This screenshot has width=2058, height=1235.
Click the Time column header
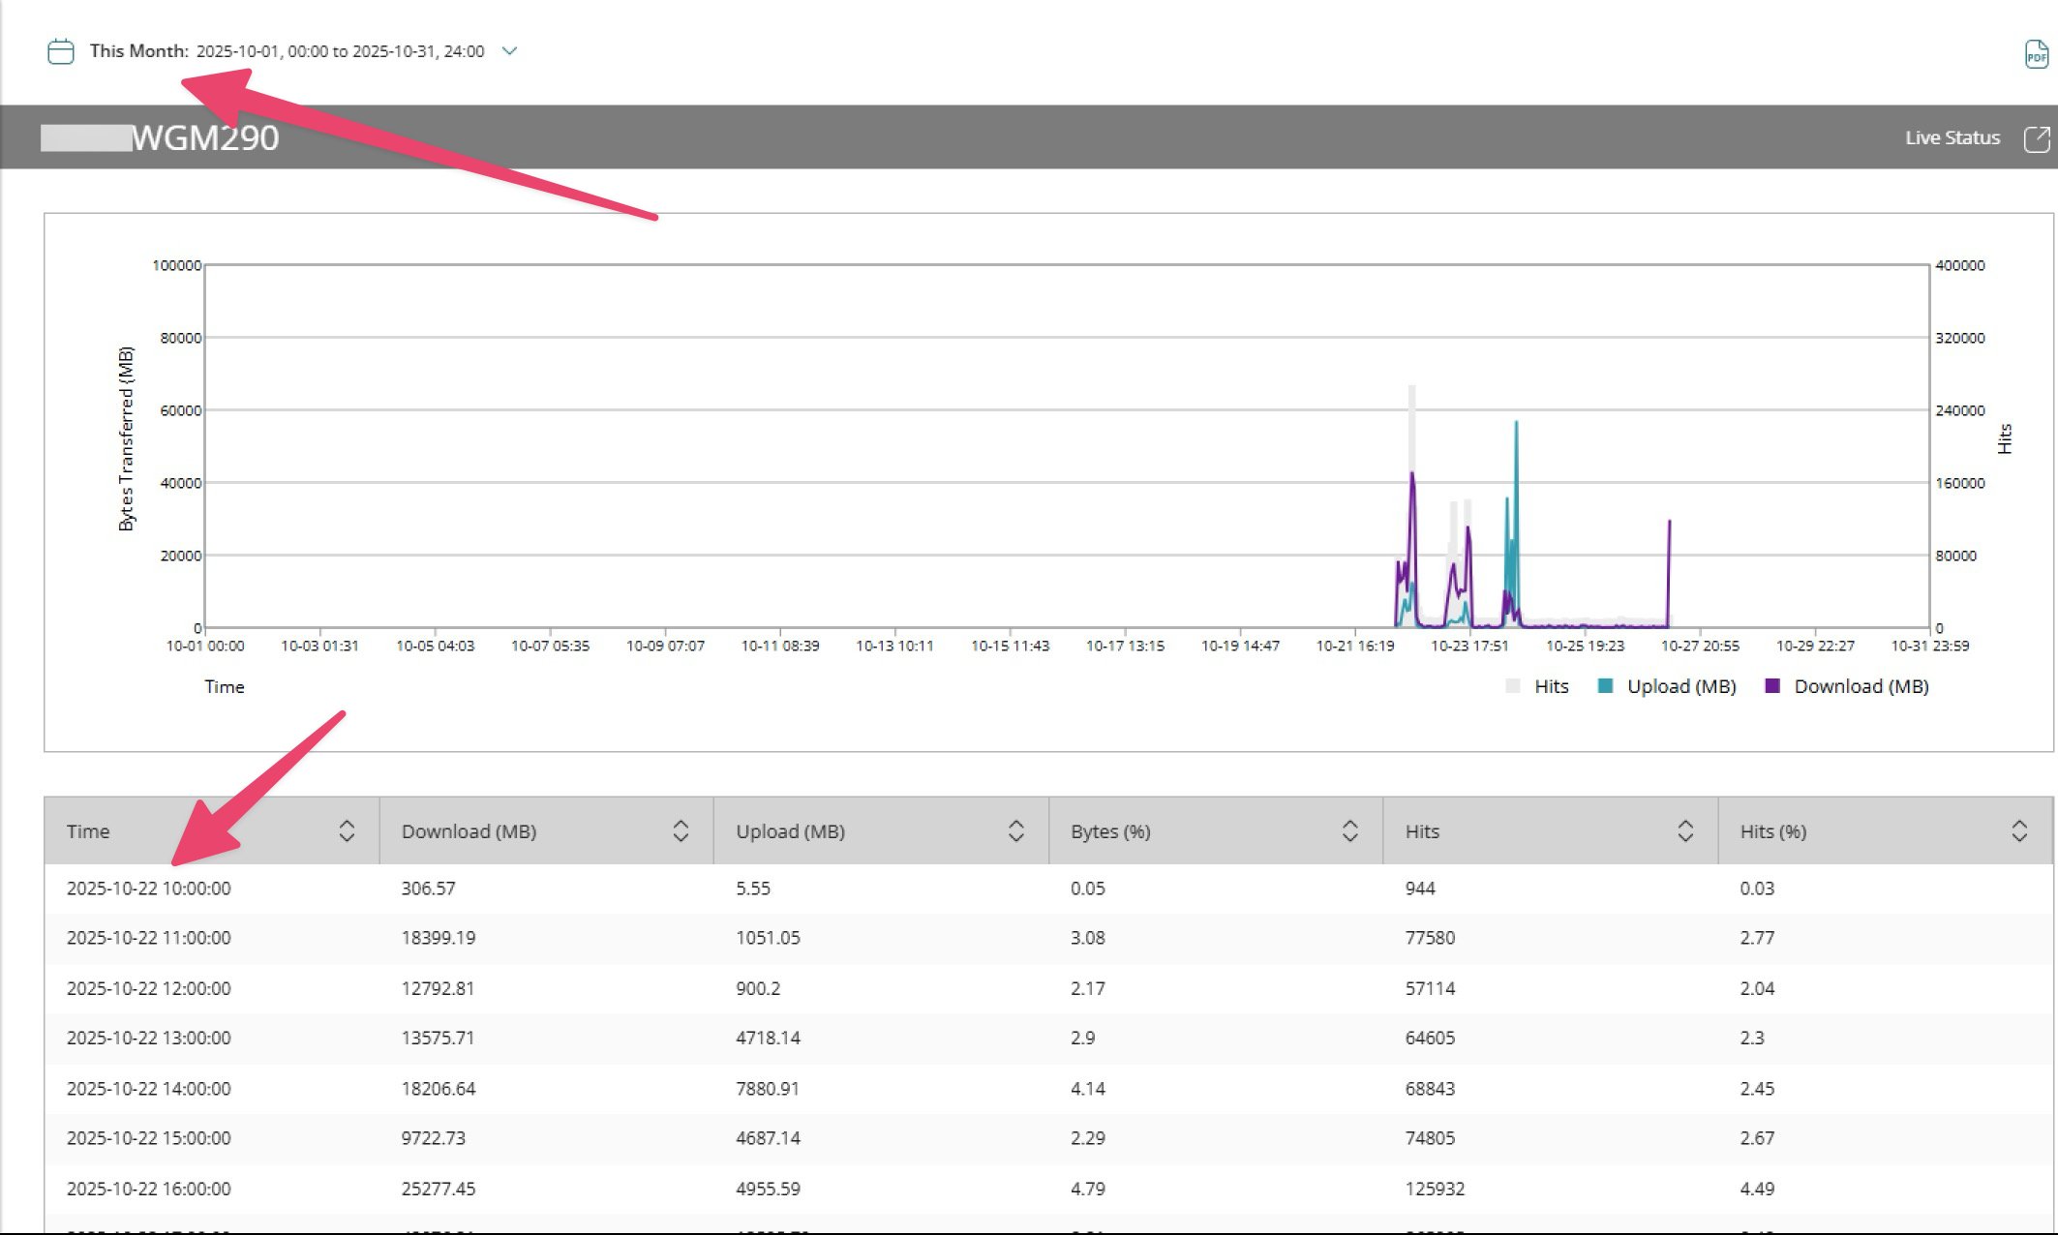tap(88, 831)
